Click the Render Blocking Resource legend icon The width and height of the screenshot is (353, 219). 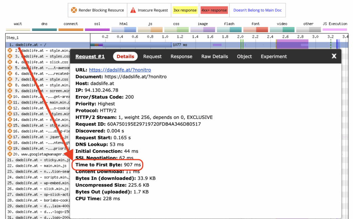(x=74, y=10)
